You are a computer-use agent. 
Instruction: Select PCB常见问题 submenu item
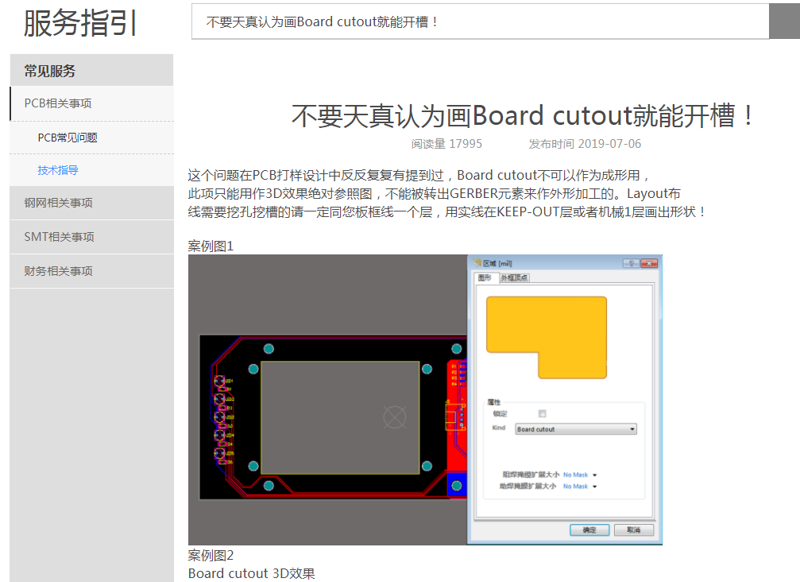coord(68,138)
